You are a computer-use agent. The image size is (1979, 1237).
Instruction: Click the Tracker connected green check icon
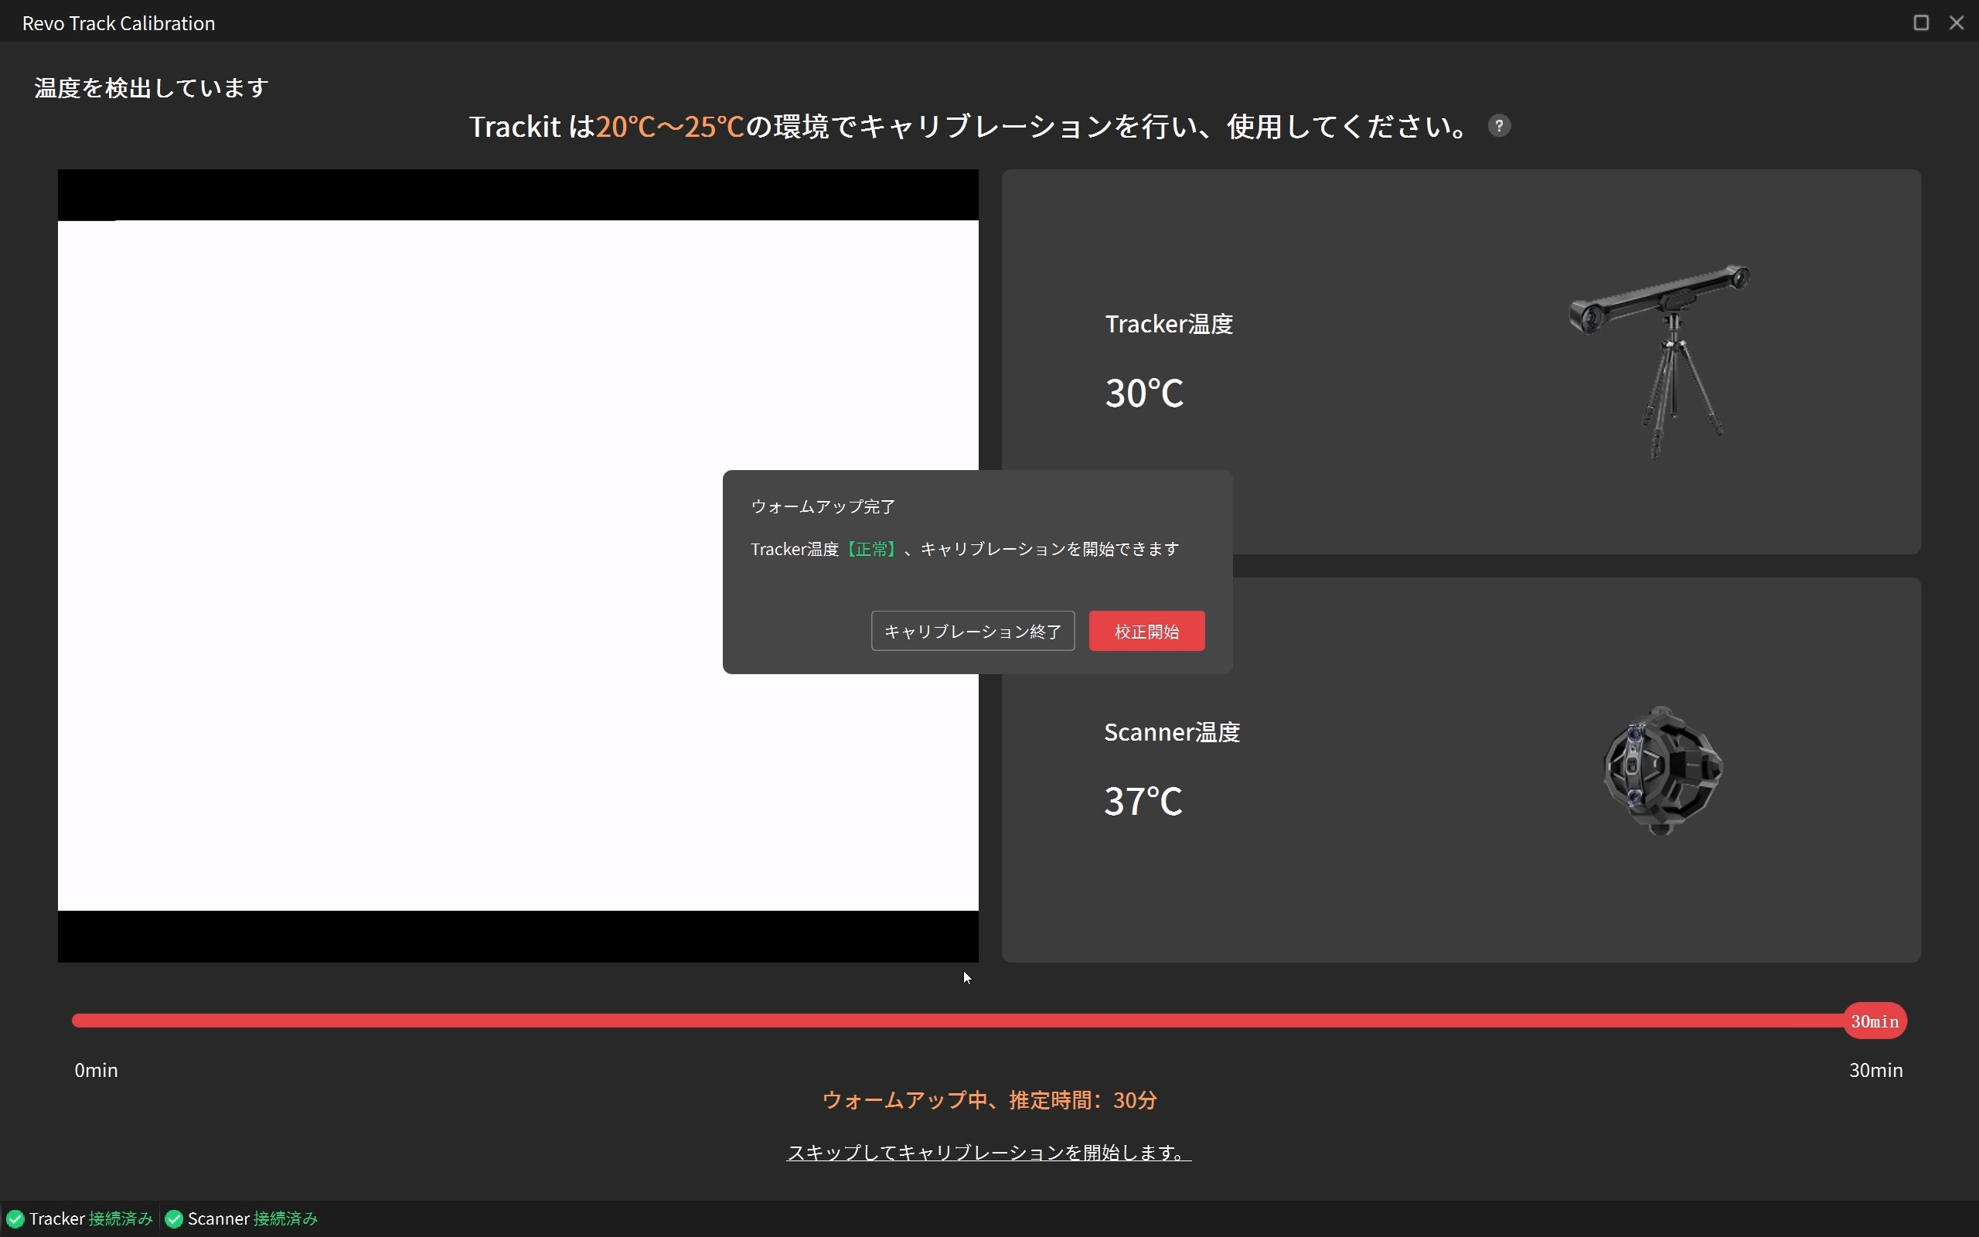(15, 1219)
